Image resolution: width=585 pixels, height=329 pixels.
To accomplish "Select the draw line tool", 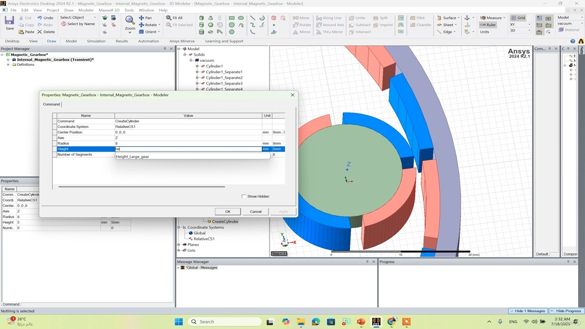I will [x=253, y=18].
